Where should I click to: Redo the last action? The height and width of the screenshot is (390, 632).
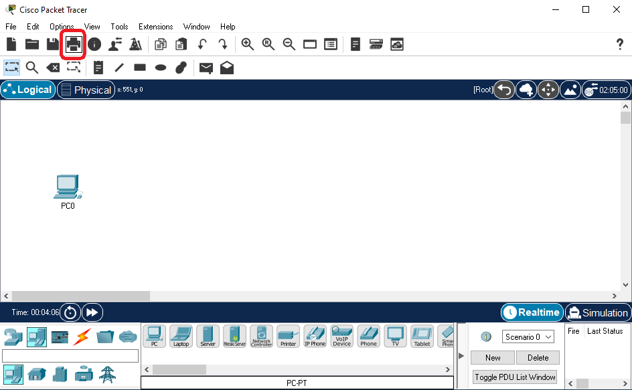click(223, 44)
